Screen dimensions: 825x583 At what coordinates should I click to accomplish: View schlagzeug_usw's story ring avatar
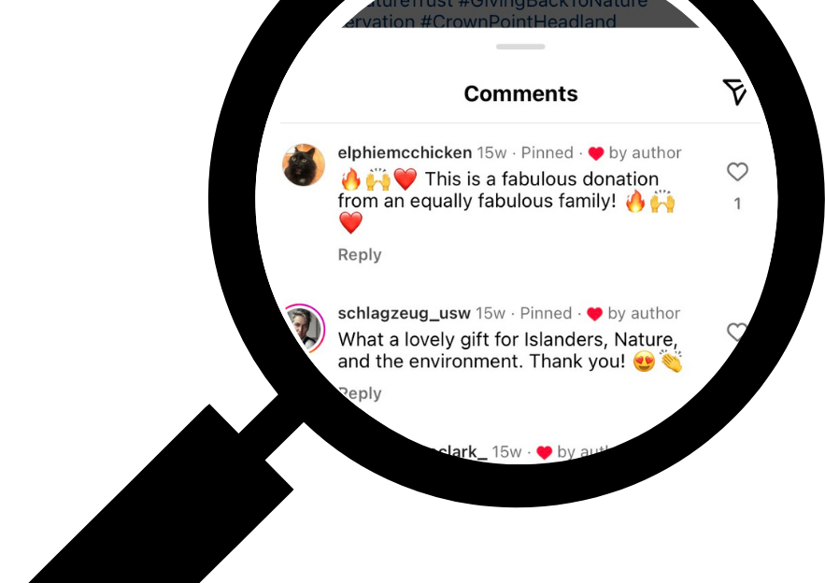point(306,328)
